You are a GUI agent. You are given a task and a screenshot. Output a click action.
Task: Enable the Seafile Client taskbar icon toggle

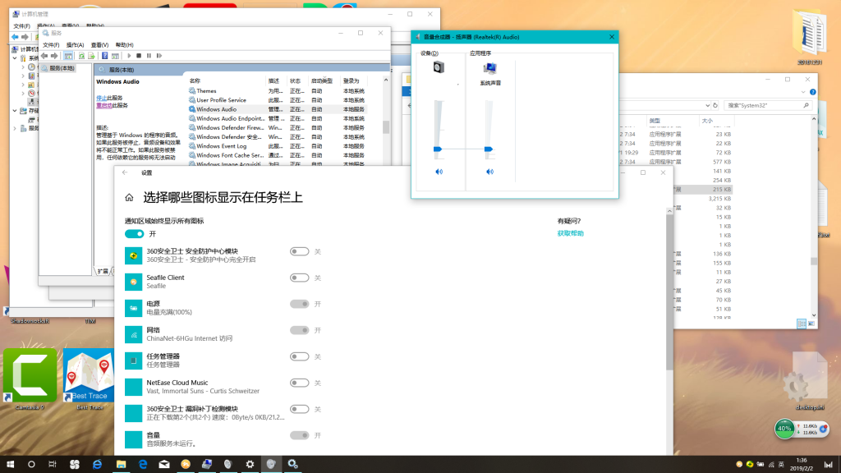click(x=299, y=278)
